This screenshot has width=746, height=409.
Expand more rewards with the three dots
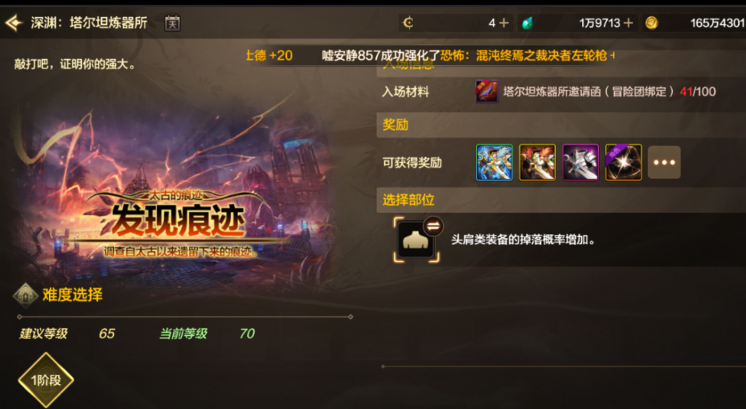coord(664,163)
